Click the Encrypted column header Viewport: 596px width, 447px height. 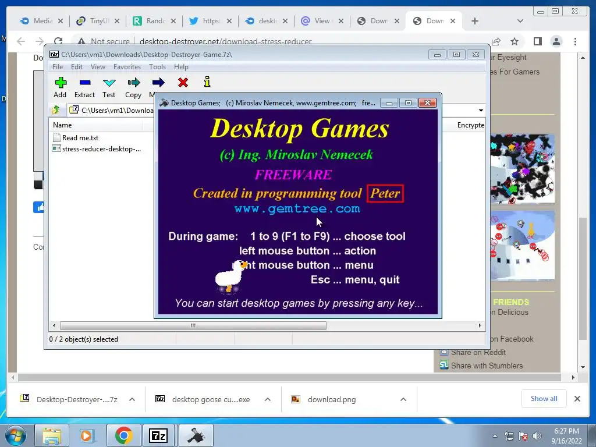(470, 125)
